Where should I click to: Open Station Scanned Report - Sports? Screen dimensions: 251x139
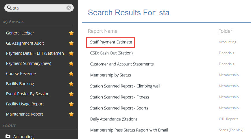pyautogui.click(x=119, y=108)
